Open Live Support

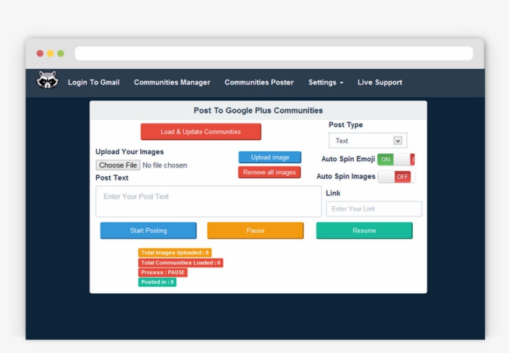point(380,83)
